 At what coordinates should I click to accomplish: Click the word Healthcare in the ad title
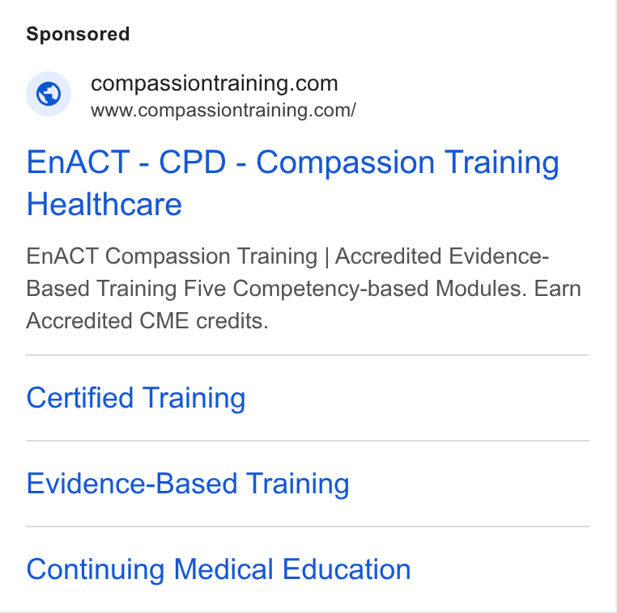(104, 205)
